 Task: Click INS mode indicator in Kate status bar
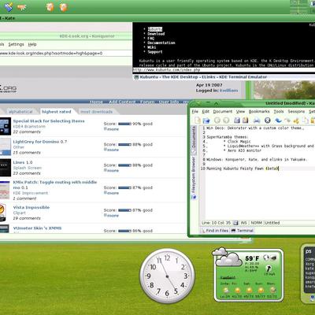coord(244,223)
